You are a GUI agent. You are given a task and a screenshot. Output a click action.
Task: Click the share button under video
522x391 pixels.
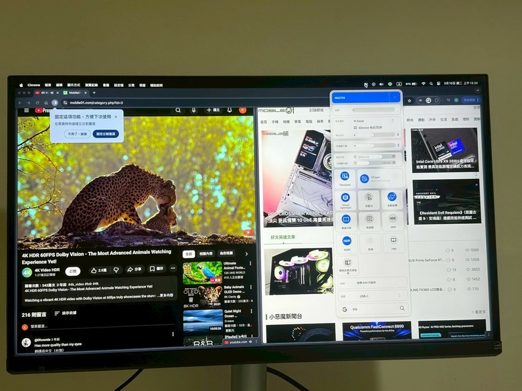[x=134, y=269]
